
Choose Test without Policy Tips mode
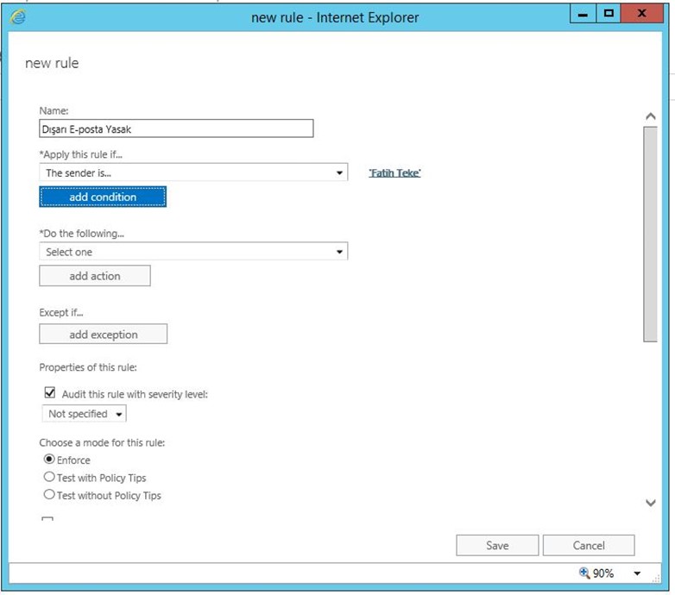pos(49,495)
